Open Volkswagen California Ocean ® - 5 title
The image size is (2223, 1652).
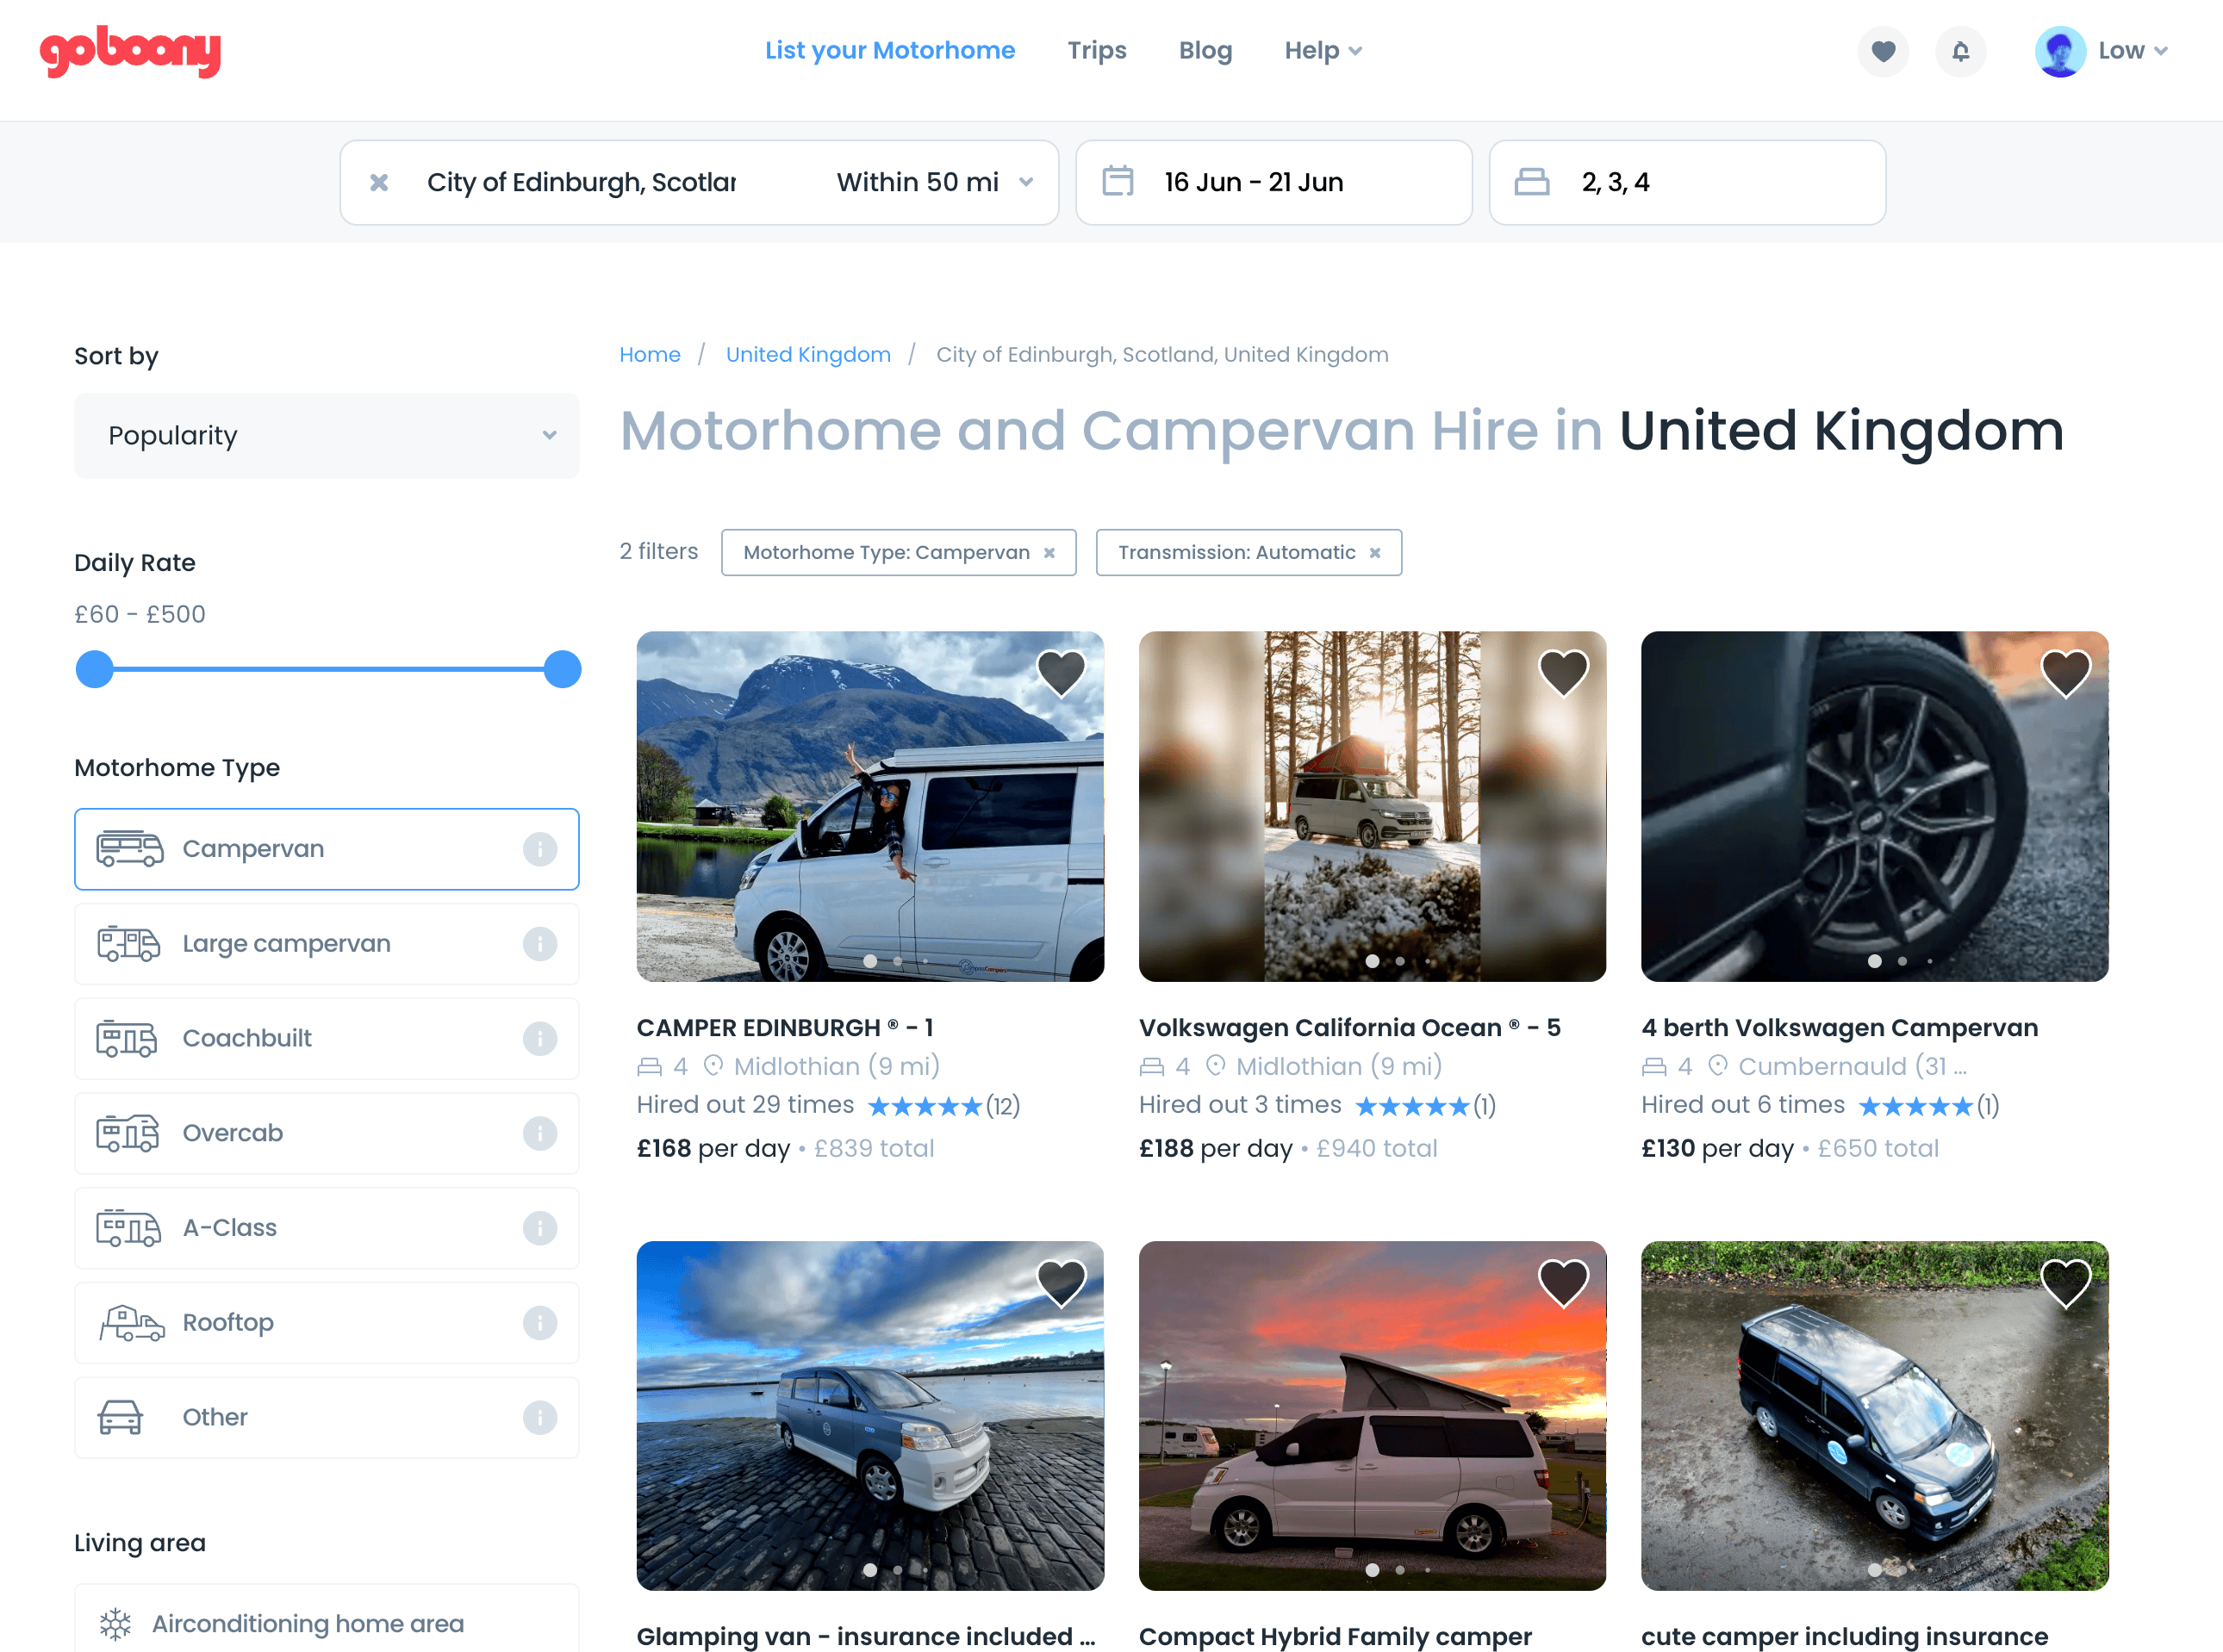coord(1349,1027)
